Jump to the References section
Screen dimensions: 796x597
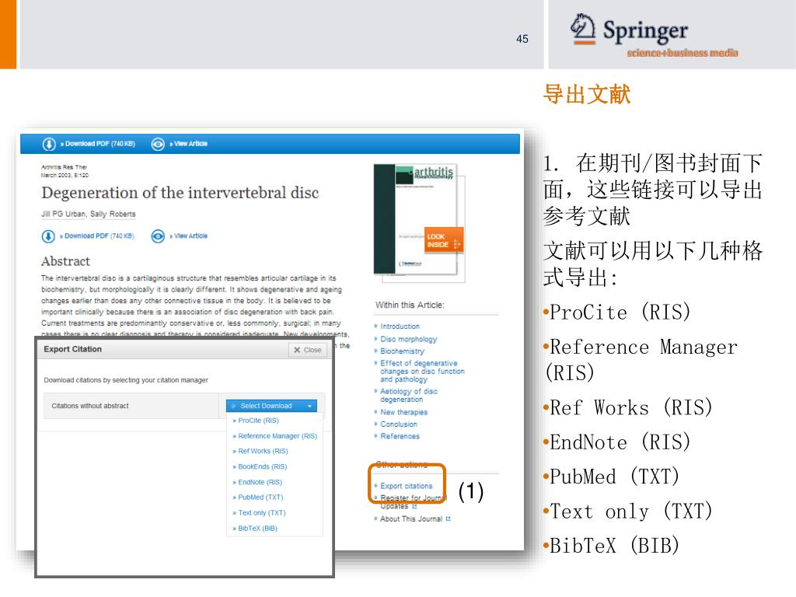pyautogui.click(x=400, y=437)
